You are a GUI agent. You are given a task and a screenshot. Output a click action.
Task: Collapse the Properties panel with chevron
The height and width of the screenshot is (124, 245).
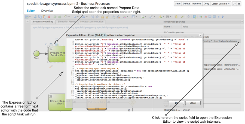click(x=242, y=22)
